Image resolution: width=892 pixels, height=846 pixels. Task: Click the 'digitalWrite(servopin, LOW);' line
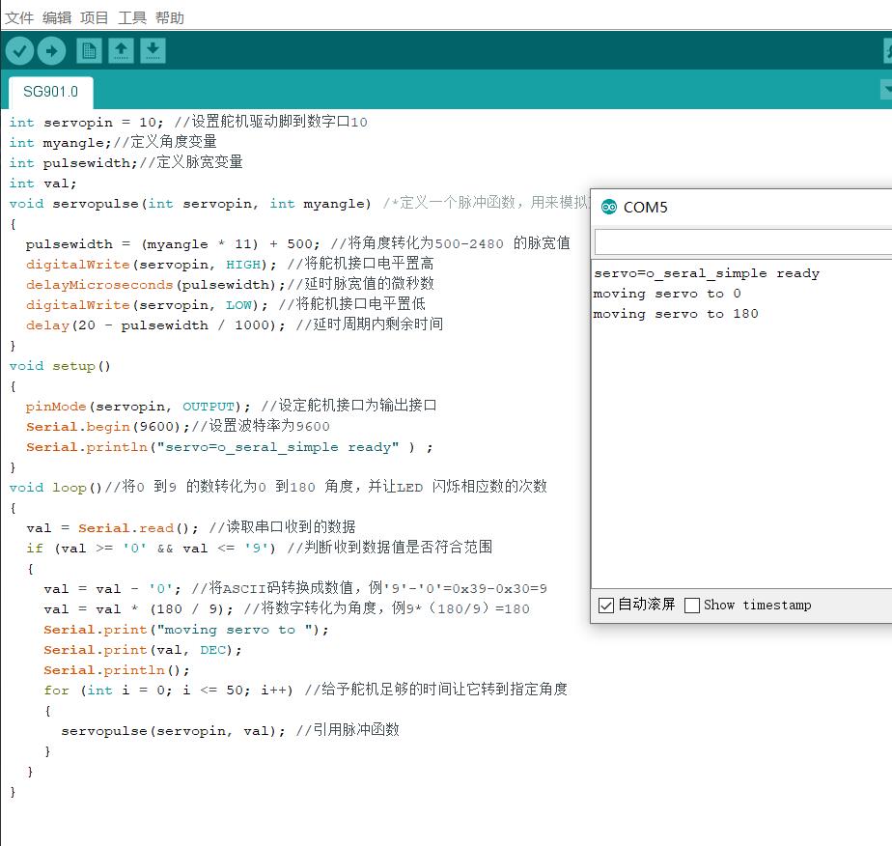tap(225, 304)
